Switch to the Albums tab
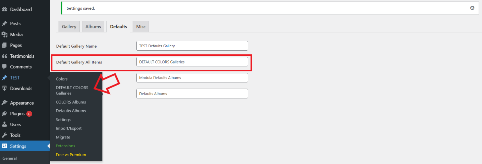This screenshot has height=164, width=482. coord(93,26)
